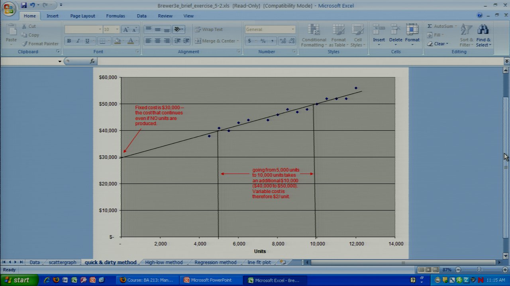Click the vertical scrollbar down arrow
This screenshot has height=286, width=510.
pyautogui.click(x=506, y=255)
